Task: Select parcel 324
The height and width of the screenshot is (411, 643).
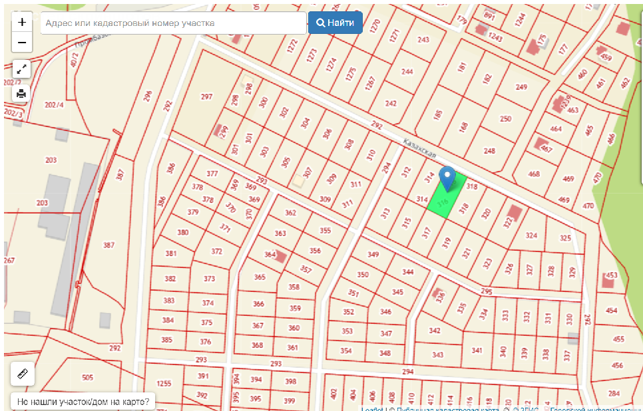Action: pos(531,235)
